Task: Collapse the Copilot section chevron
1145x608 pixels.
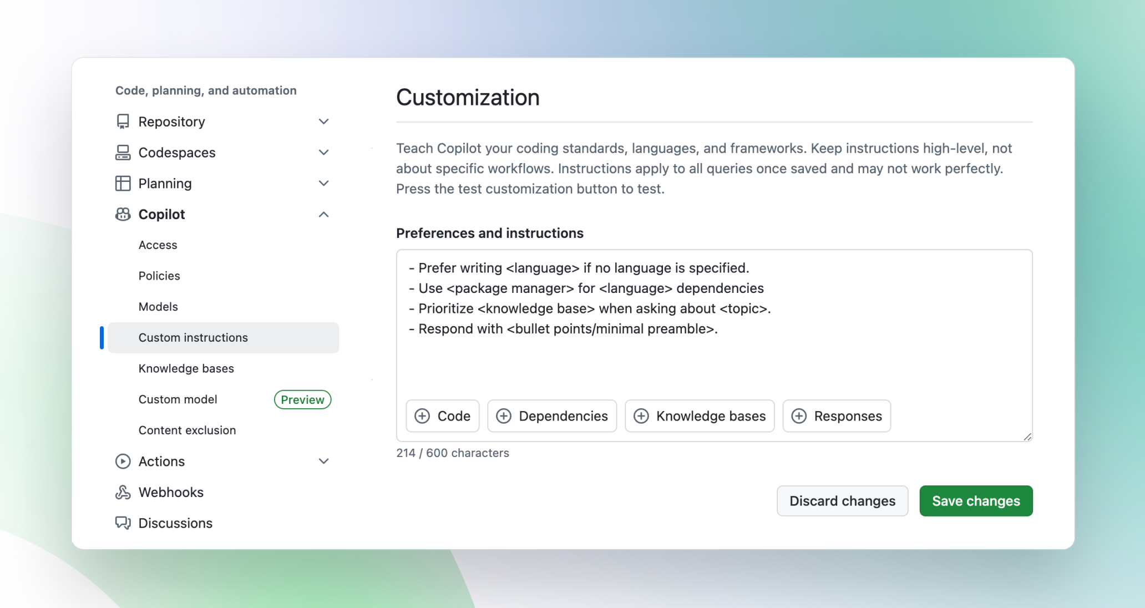Action: tap(324, 214)
